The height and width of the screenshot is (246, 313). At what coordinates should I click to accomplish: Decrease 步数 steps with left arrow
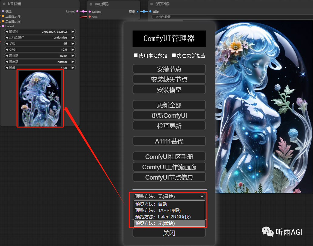click(7, 44)
